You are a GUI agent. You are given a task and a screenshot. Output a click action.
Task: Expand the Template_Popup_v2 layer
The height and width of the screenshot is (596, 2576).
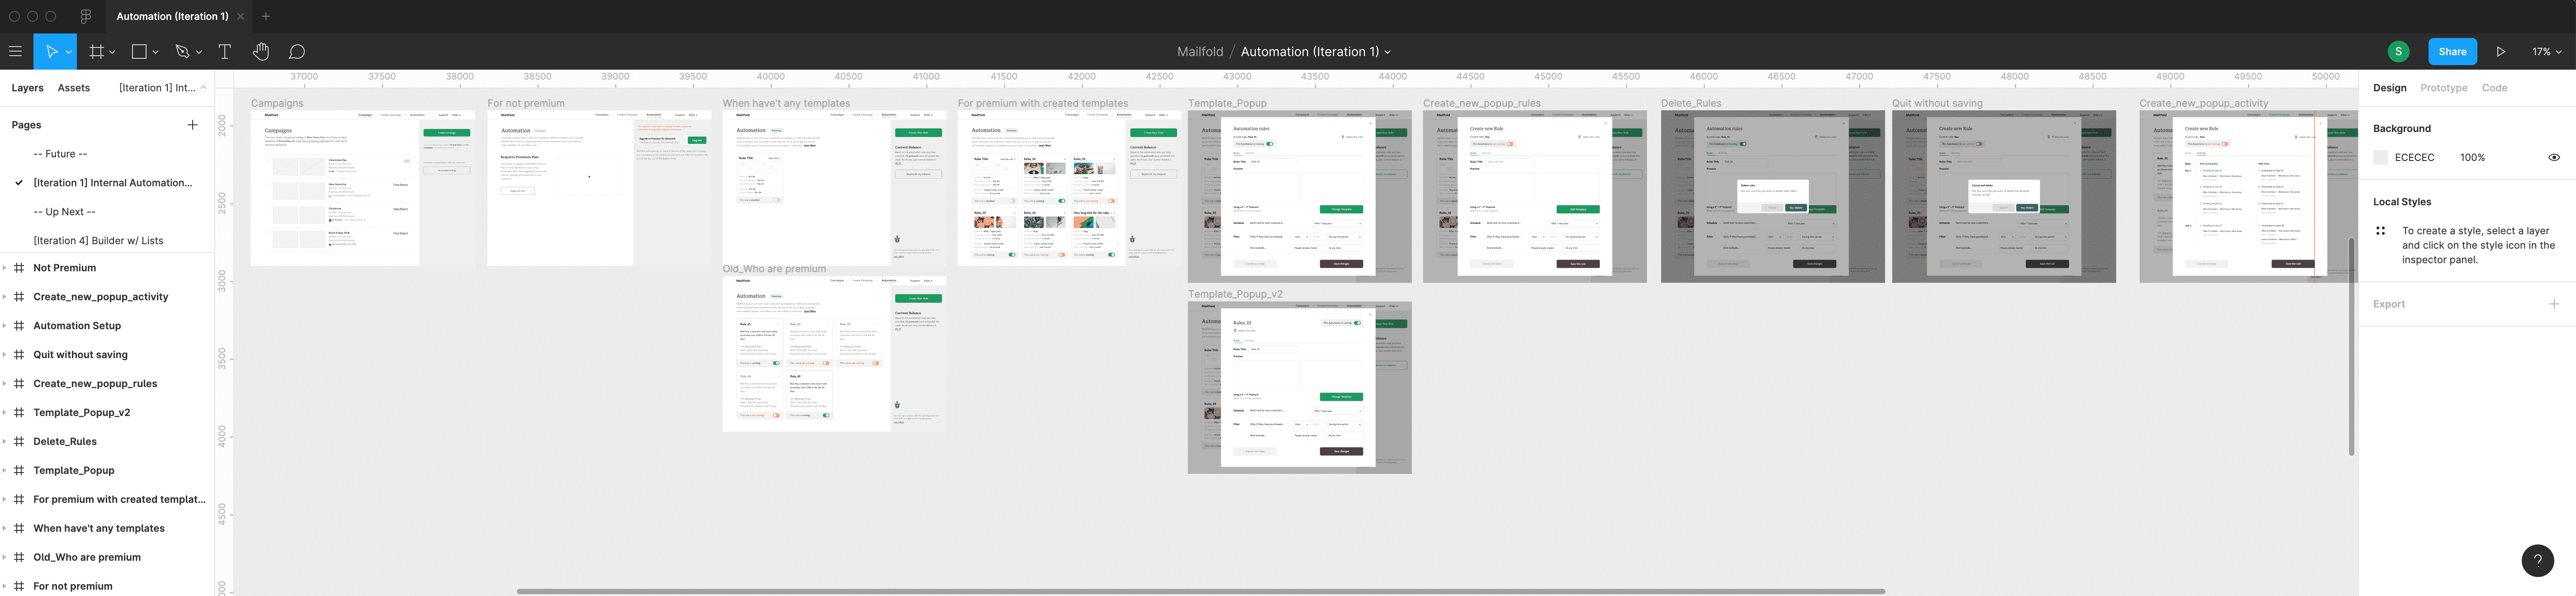[5, 412]
